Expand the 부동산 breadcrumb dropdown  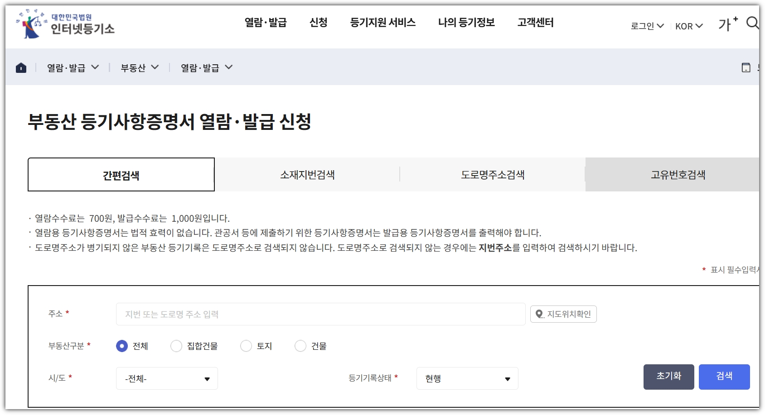(x=139, y=67)
